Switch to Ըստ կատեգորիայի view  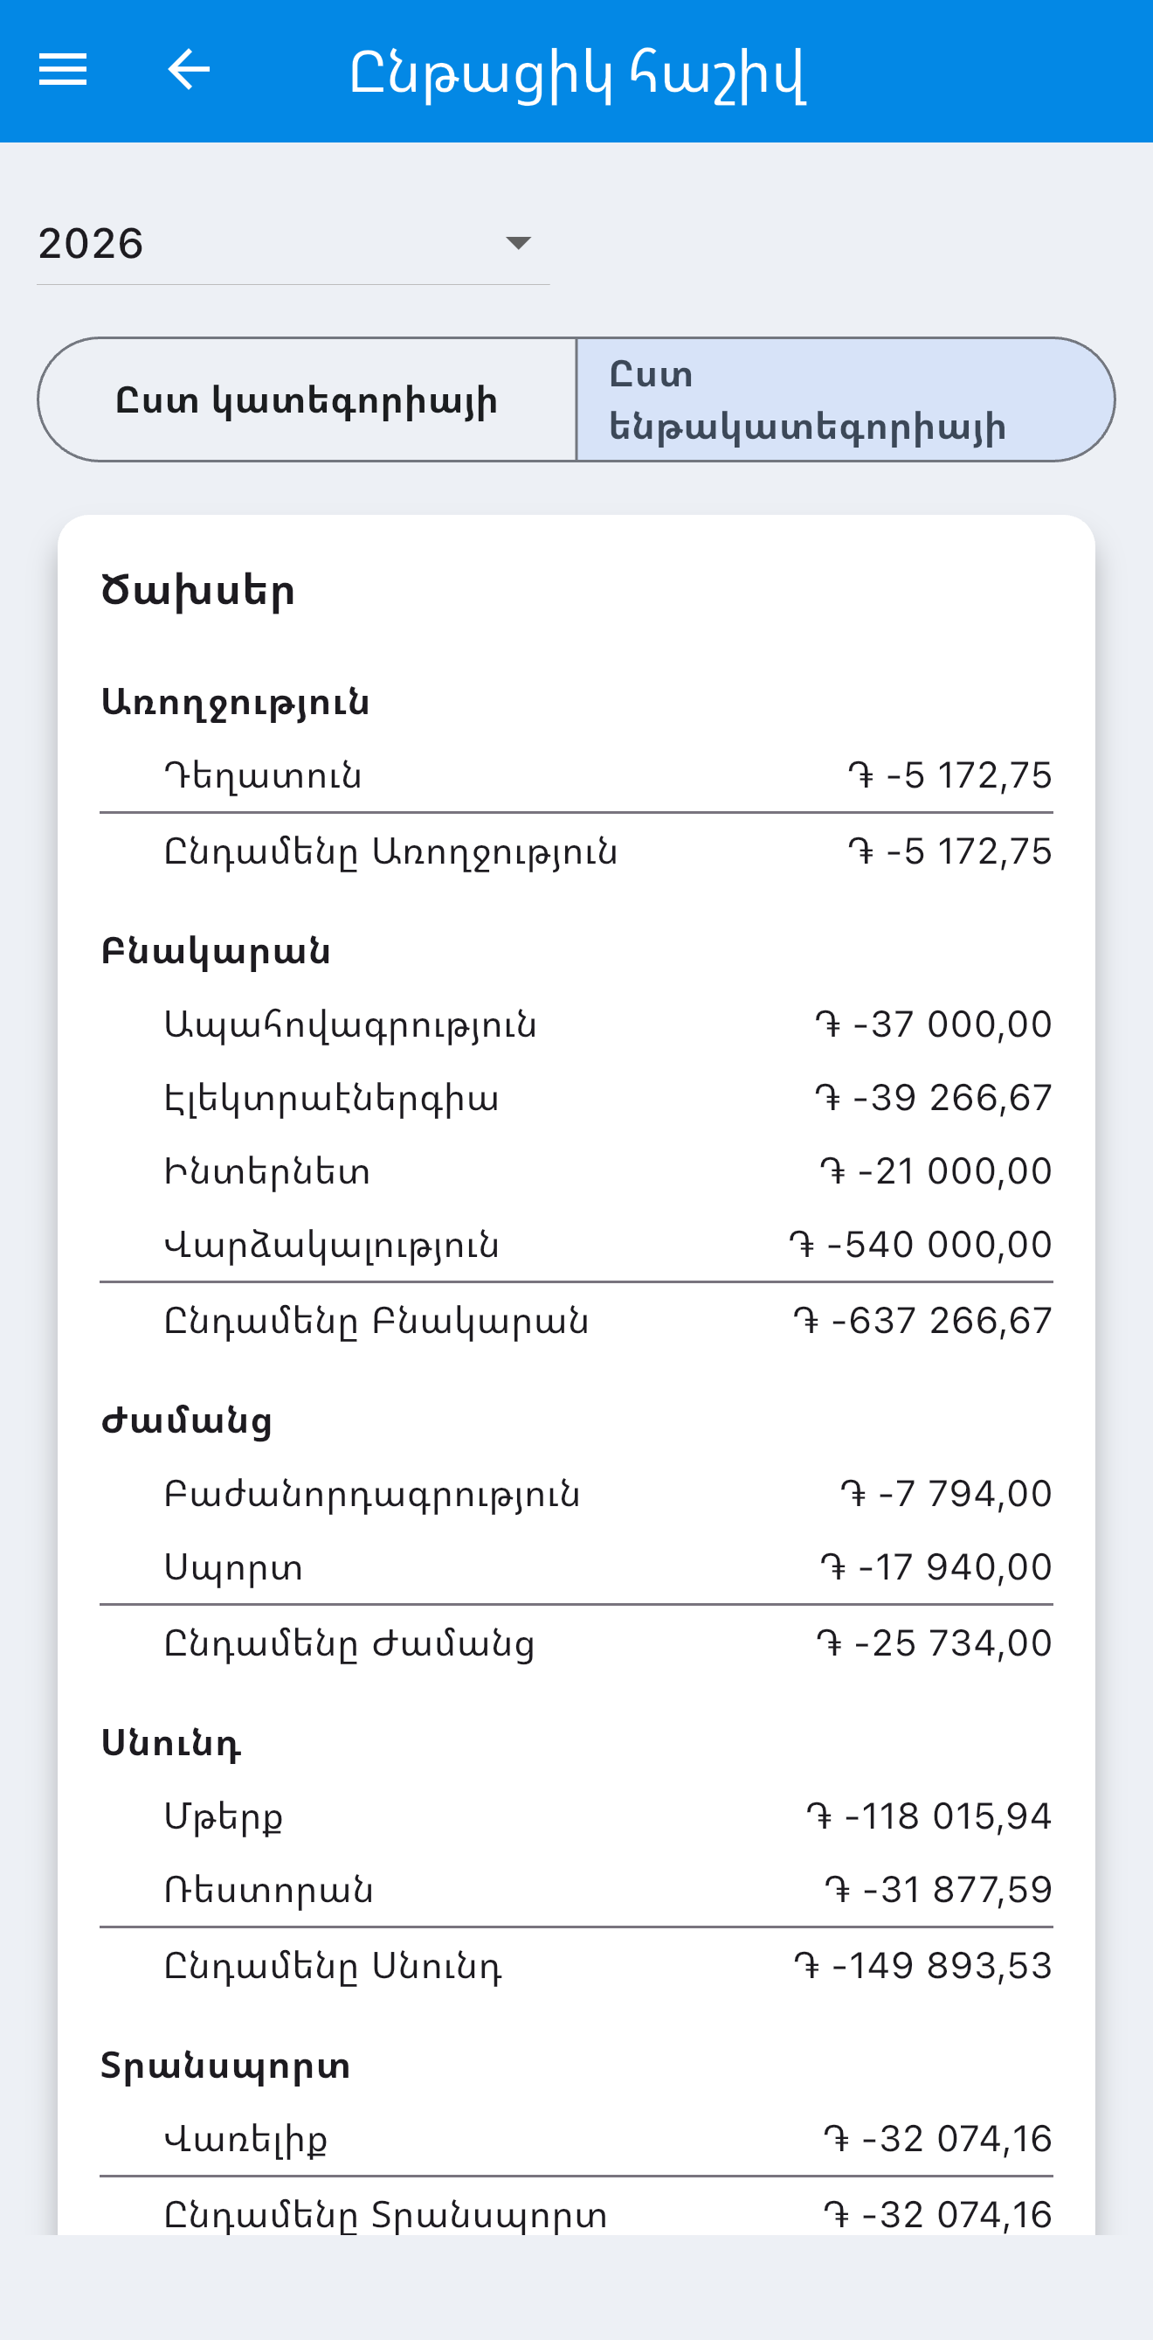pos(307,399)
